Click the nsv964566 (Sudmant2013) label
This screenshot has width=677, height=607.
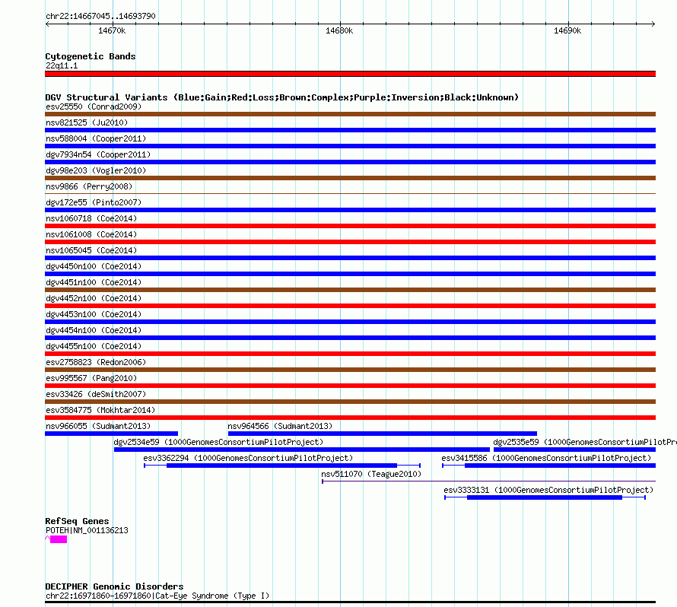point(280,426)
